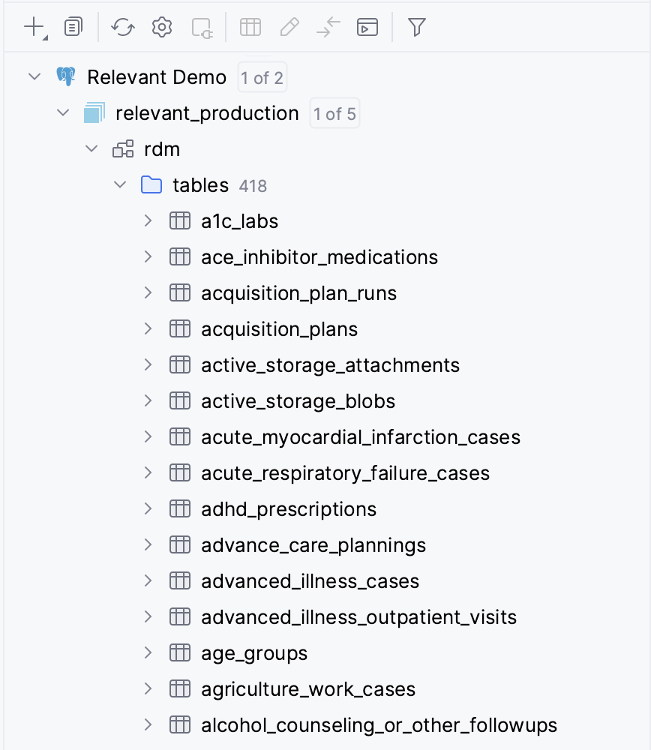Open the new item plus dropdown
The image size is (651, 750).
tap(34, 27)
